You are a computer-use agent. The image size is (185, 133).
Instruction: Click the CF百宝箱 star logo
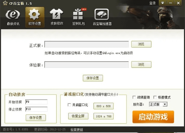[x=5, y=3]
